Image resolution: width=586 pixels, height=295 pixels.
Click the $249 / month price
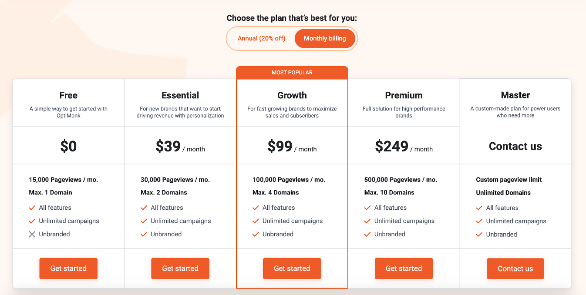[x=404, y=147]
